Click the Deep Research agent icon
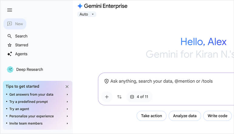The image size is (234, 134). (x=10, y=69)
